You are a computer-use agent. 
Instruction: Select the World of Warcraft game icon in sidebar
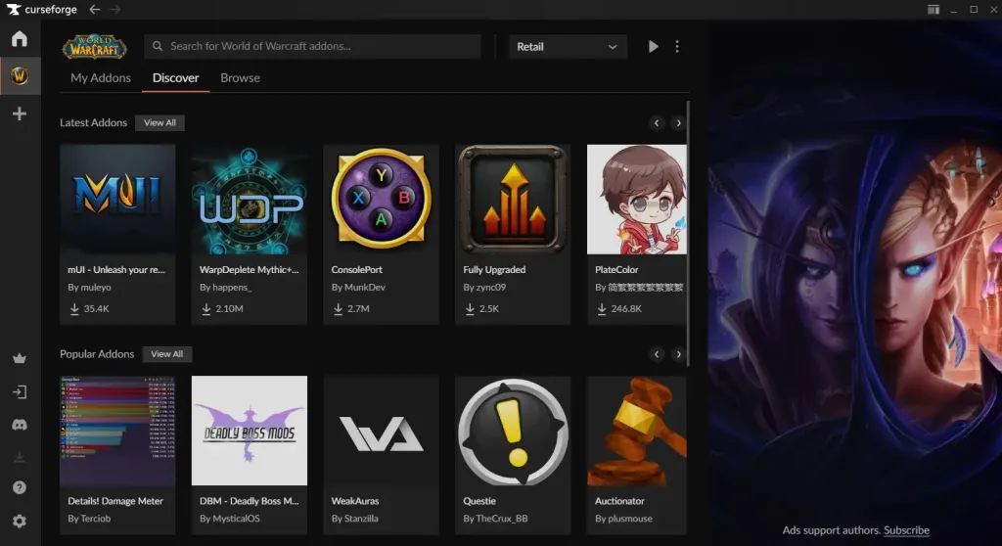coord(20,76)
